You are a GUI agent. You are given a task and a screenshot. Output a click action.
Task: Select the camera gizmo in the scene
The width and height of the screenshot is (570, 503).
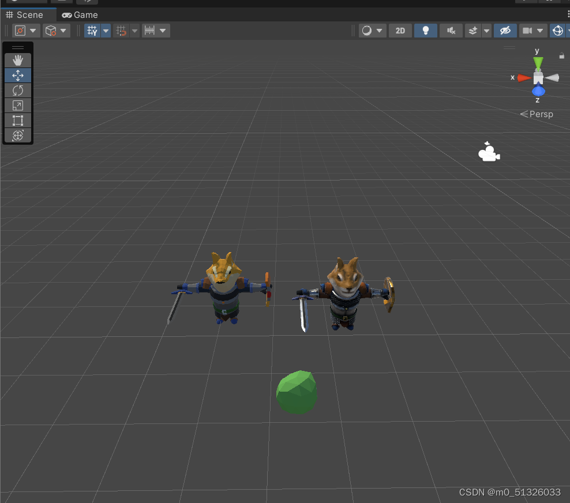(489, 152)
